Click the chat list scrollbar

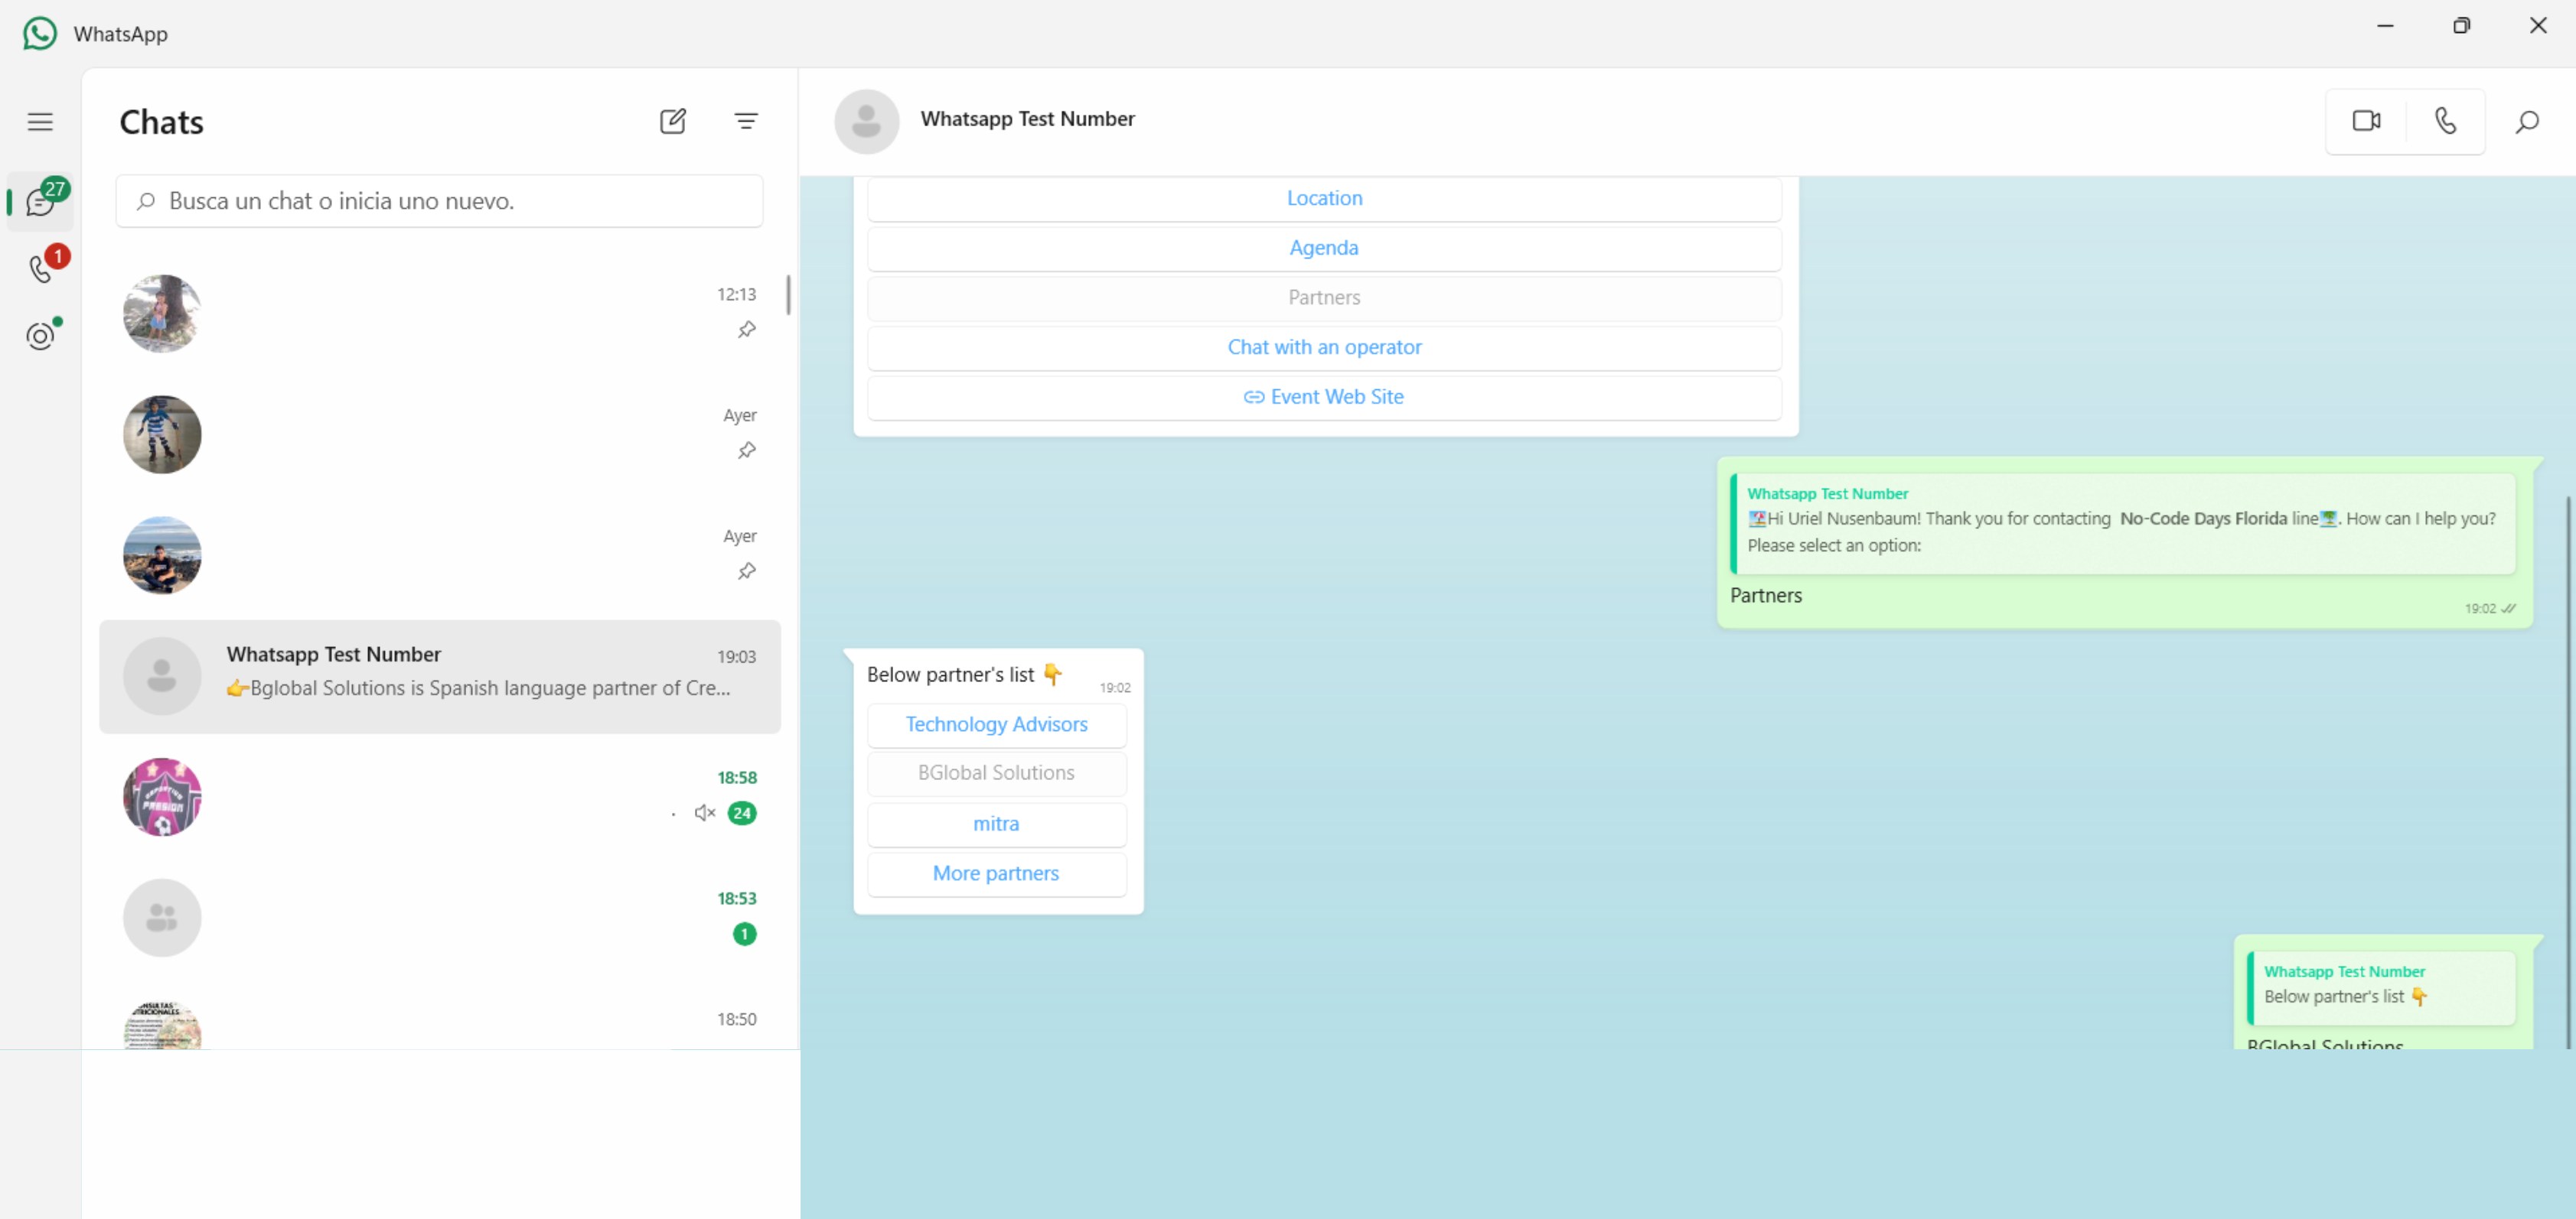tap(788, 294)
